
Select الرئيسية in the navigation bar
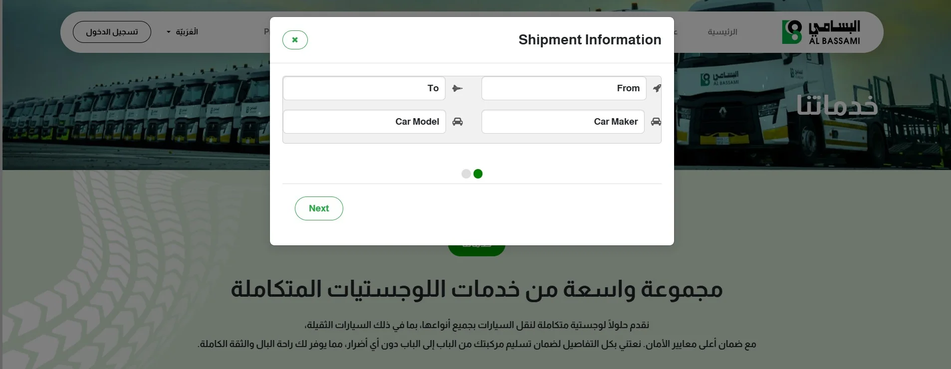(x=722, y=32)
